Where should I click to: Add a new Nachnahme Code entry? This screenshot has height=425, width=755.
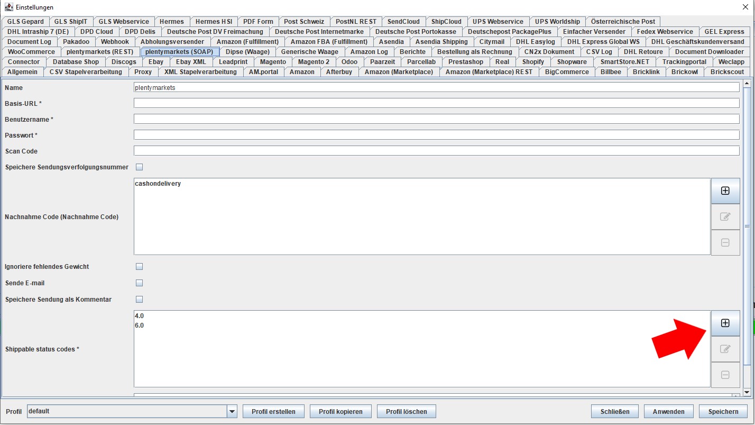725,191
